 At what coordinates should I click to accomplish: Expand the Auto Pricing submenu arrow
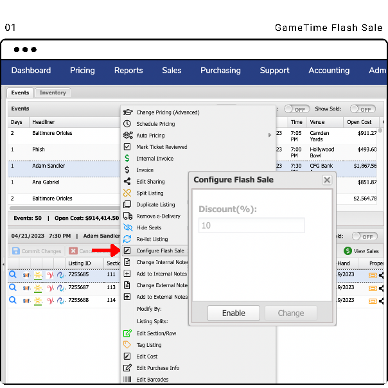pos(269,135)
